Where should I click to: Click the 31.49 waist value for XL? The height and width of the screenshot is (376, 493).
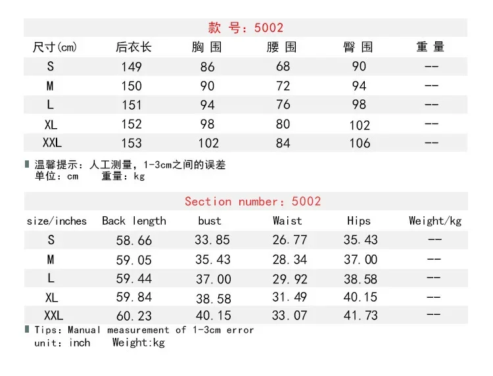coord(290,296)
